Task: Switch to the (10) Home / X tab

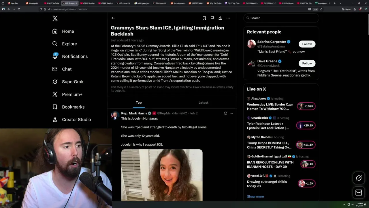Action: [x=124, y=3]
